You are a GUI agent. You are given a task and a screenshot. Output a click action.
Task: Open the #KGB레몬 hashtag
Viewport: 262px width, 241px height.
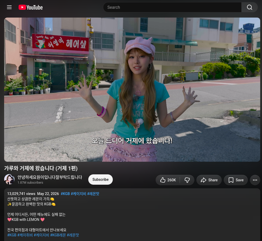(58, 235)
